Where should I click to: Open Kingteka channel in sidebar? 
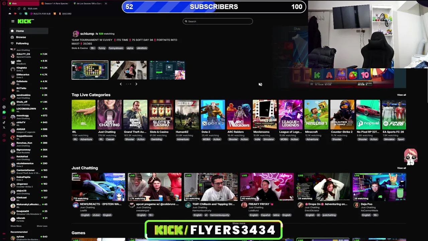(x=29, y=69)
